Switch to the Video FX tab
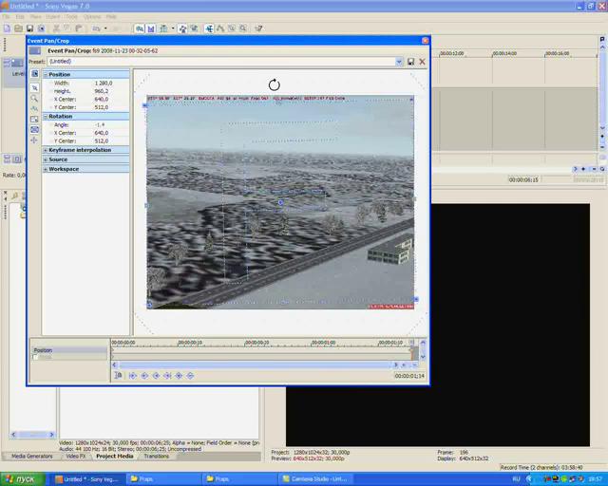 [x=76, y=457]
